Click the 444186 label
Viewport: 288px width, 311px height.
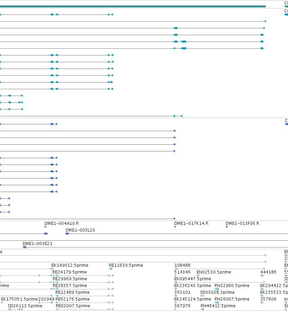(x=268, y=272)
